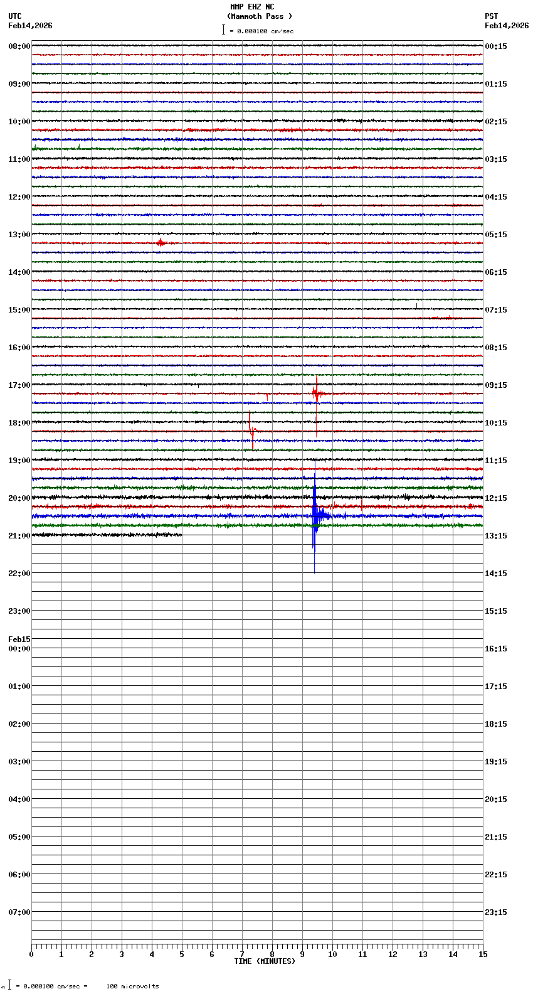This screenshot has height=994, width=533.
Task: Click the '12:00' UTC time label
Action: (19, 197)
